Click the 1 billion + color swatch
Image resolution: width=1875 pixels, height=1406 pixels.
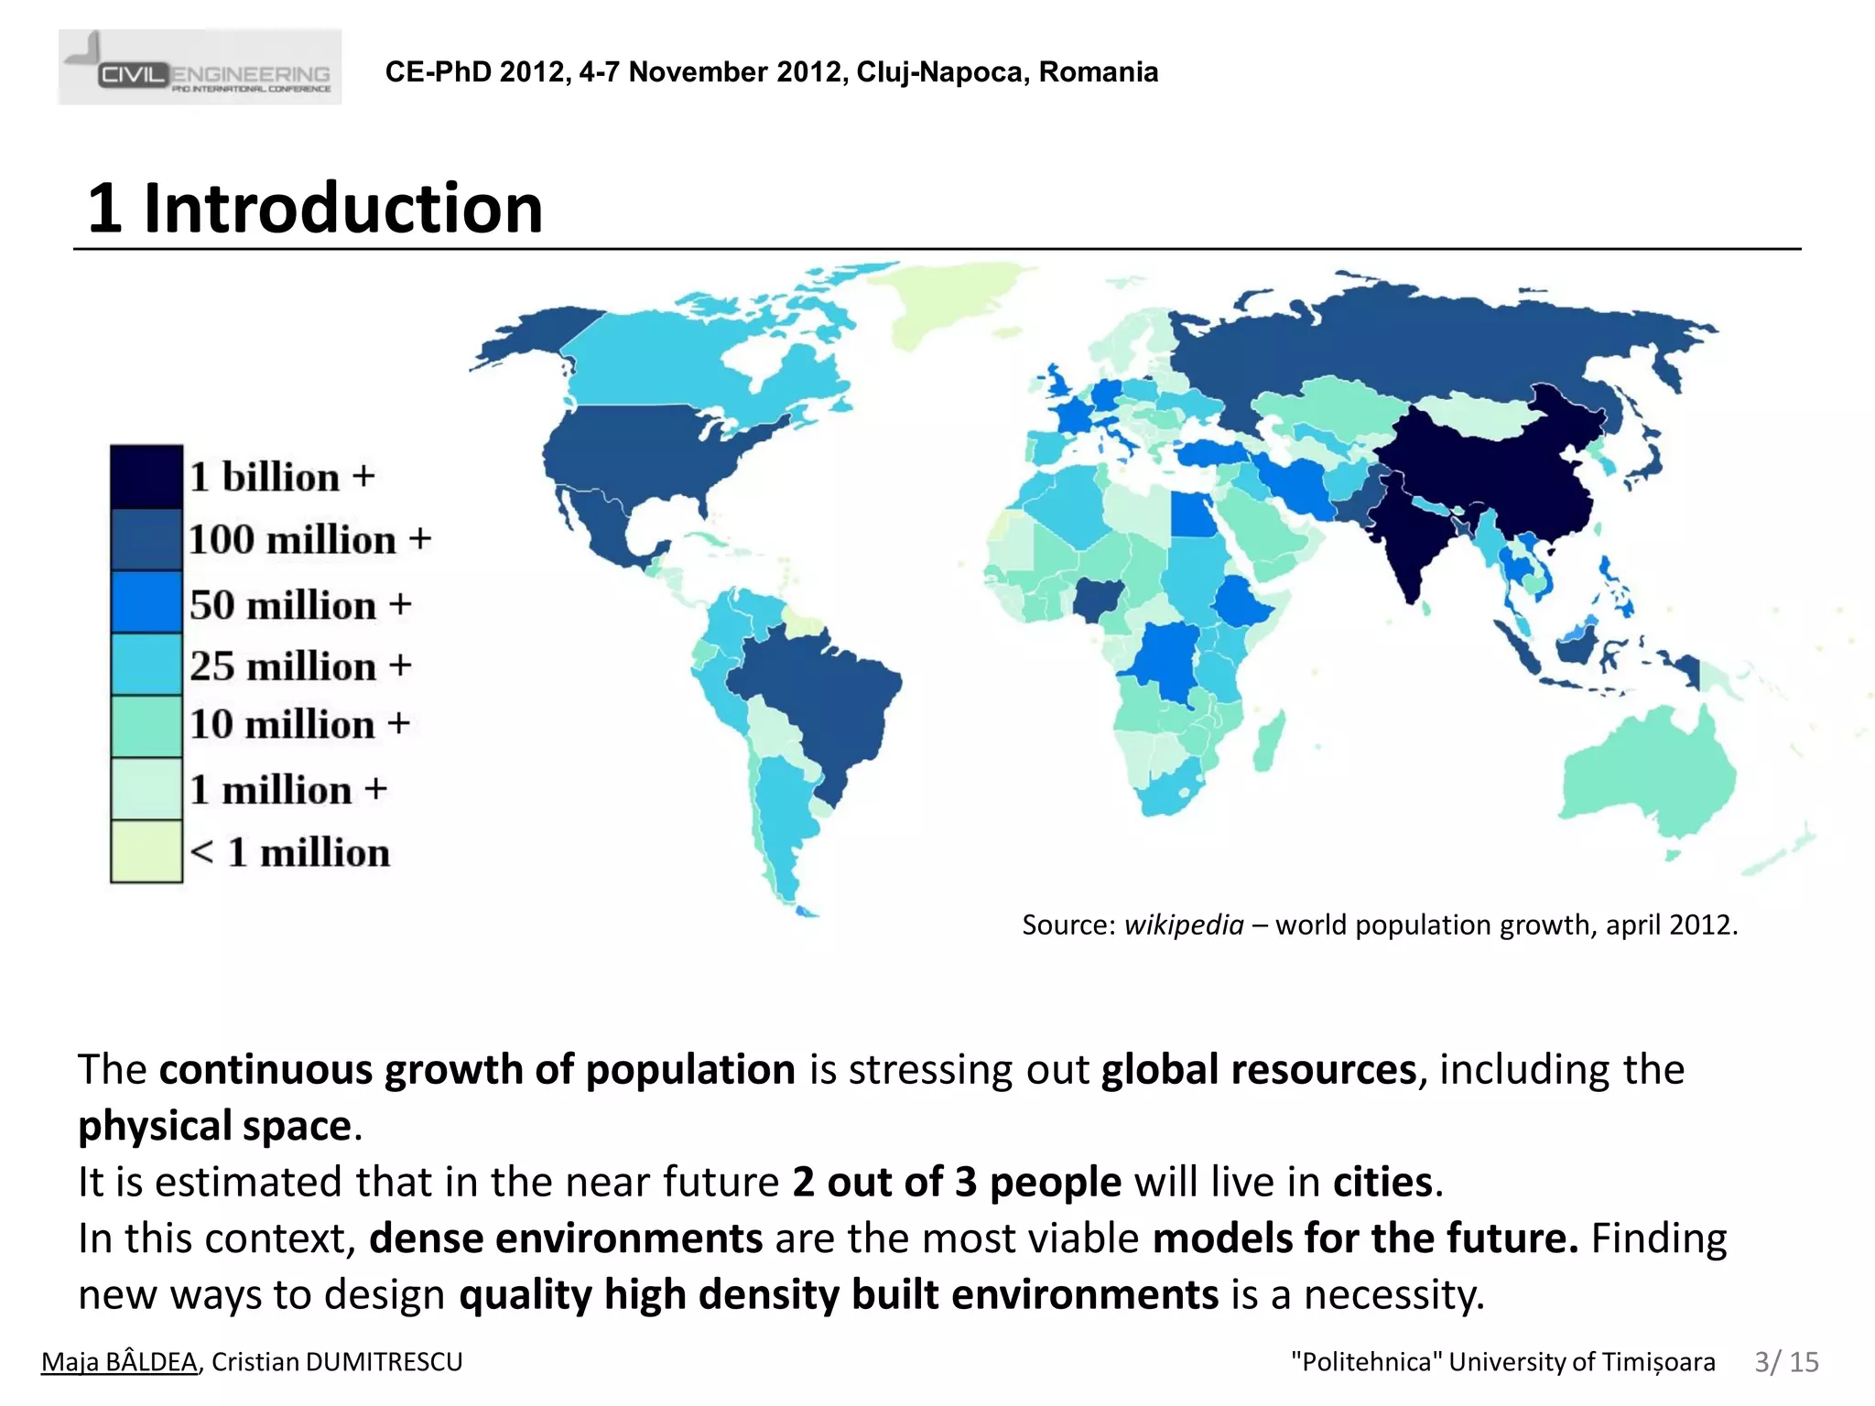(146, 477)
